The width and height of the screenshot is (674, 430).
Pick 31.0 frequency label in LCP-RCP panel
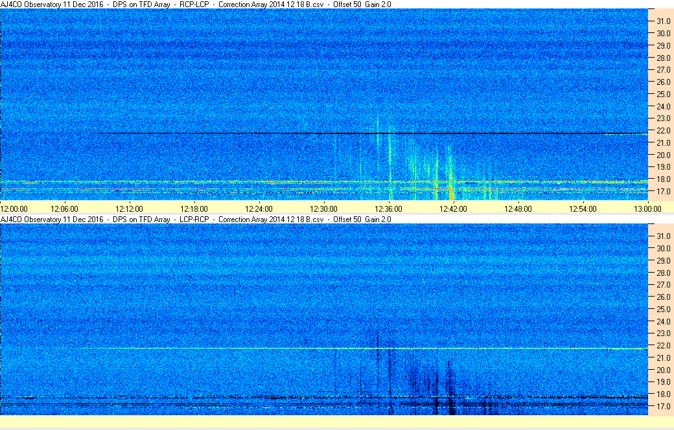click(663, 236)
